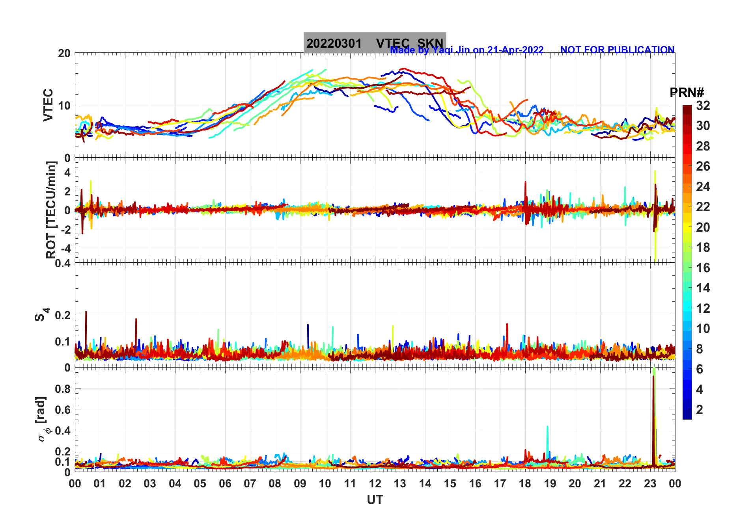Select the "ROT [TECU/min]" axis label

tap(51, 210)
